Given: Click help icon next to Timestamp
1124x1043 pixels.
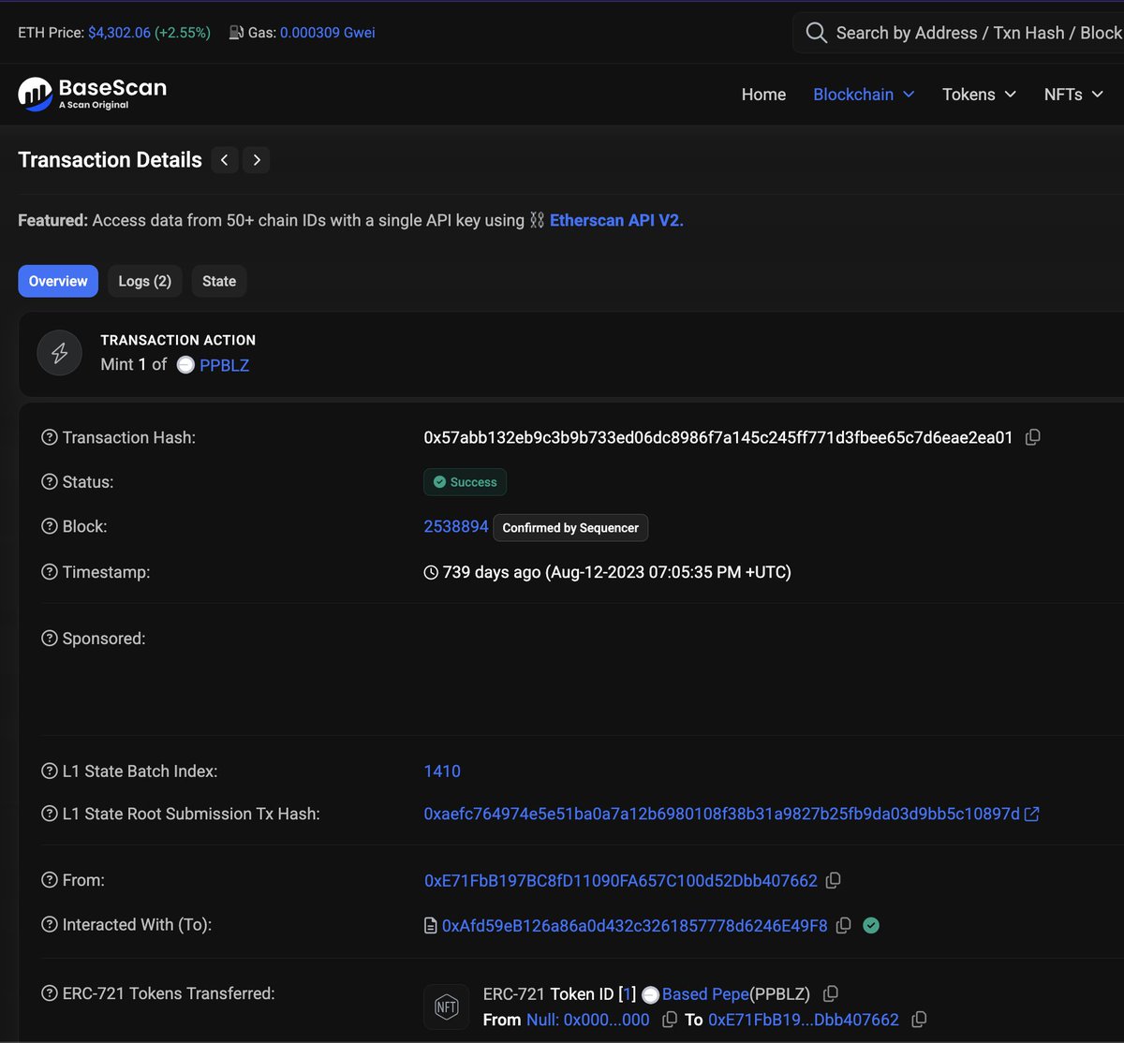Looking at the screenshot, I should click(50, 572).
